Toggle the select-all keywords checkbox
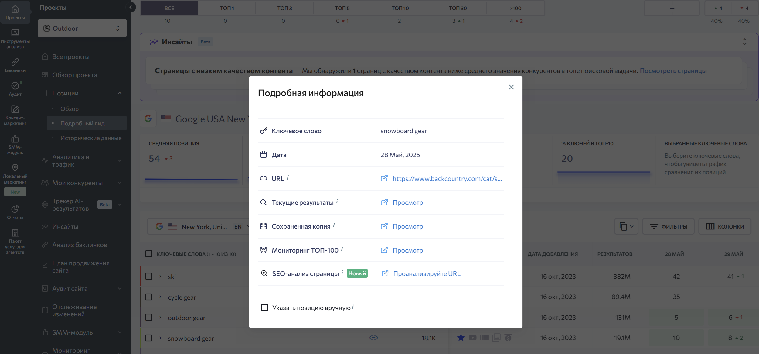The image size is (759, 354). (149, 254)
